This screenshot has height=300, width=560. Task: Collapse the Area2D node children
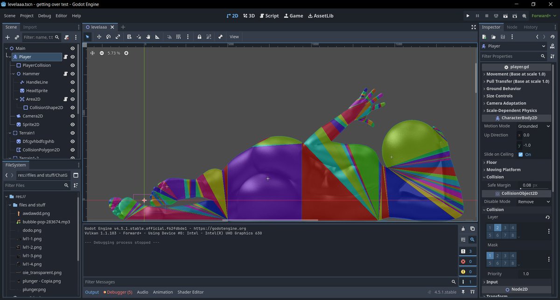point(17,99)
